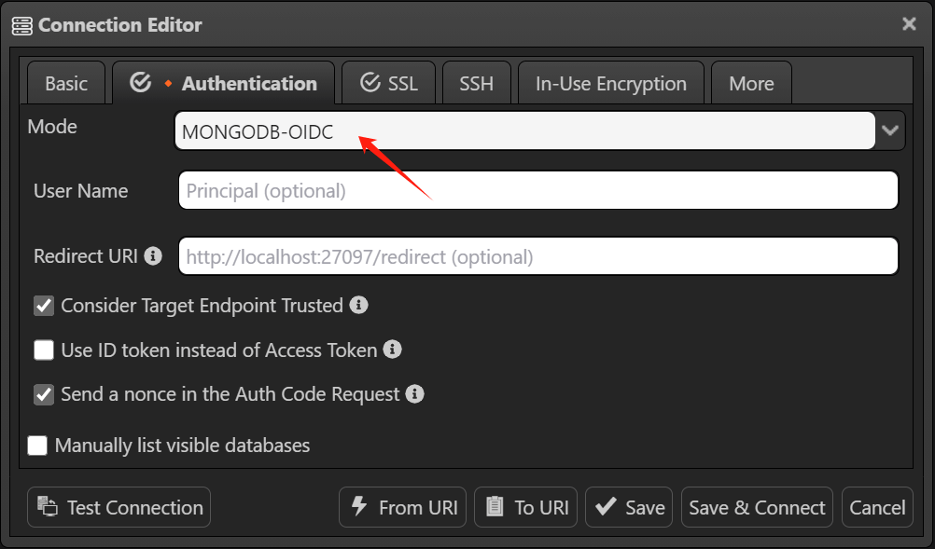Click the User Name principal field
The height and width of the screenshot is (549, 935).
pyautogui.click(x=537, y=191)
